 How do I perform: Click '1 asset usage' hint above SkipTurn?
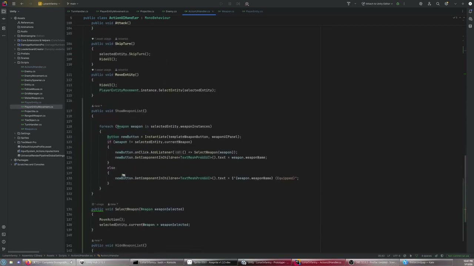[x=102, y=38]
